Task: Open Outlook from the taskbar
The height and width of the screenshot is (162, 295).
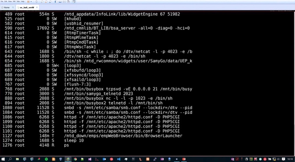Action: click(x=104, y=159)
